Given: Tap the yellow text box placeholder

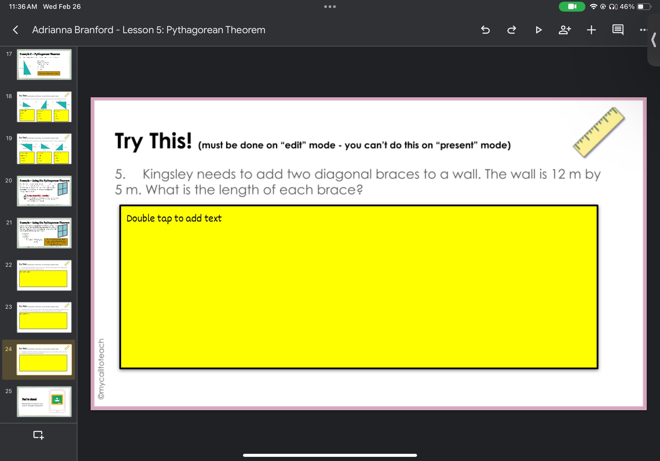Looking at the screenshot, I should click(359, 287).
